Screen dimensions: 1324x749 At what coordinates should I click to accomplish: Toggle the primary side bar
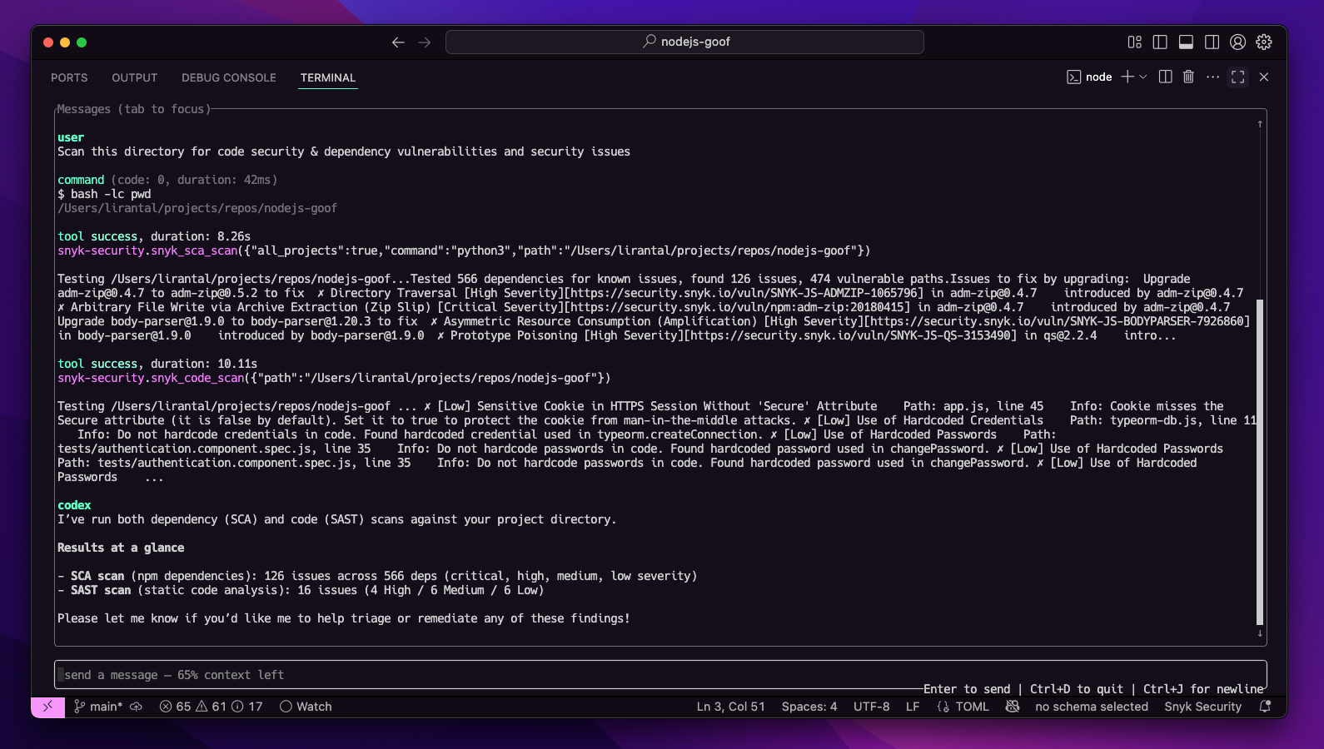(x=1160, y=42)
